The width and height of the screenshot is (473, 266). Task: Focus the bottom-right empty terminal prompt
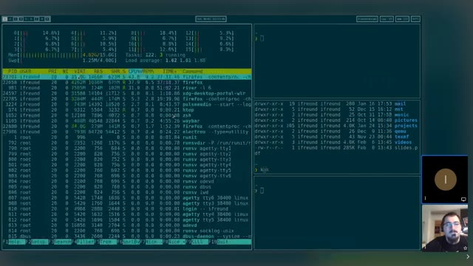[x=337, y=213]
